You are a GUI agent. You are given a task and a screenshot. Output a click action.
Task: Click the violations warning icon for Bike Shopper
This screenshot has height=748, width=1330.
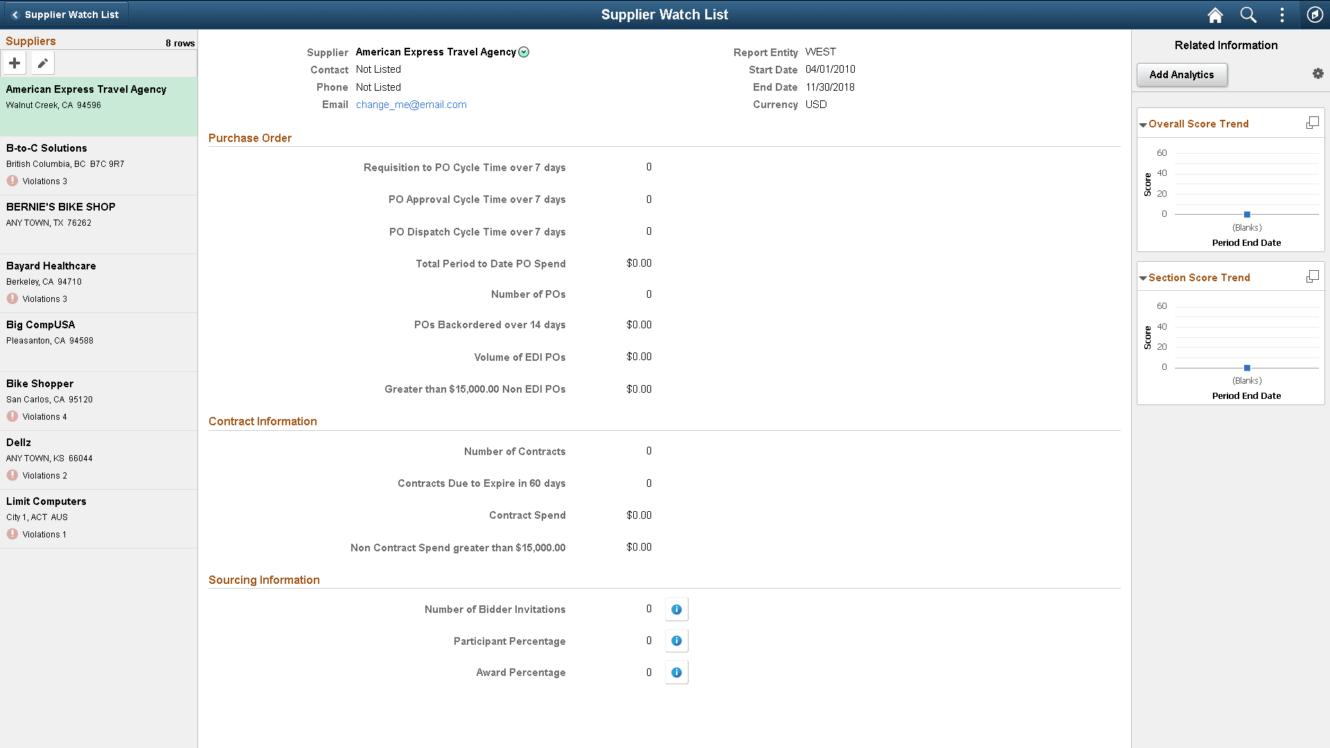(x=12, y=416)
